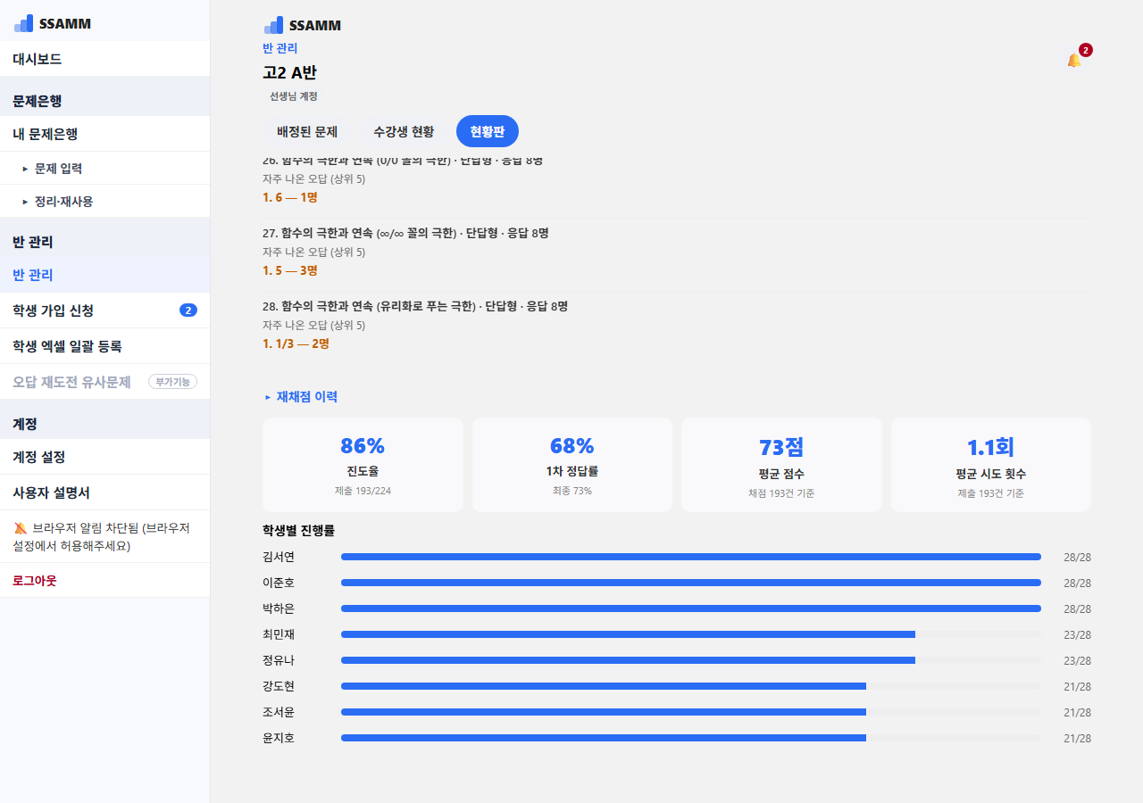This screenshot has width=1143, height=803.
Task: Expand the 정리·재사용 submenu arrow
Action: [x=25, y=202]
